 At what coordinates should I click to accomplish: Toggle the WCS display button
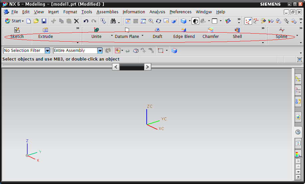tap(248, 21)
